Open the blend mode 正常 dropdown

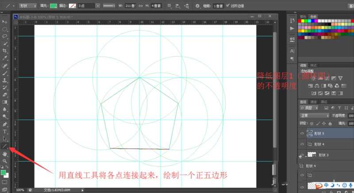click(315, 115)
